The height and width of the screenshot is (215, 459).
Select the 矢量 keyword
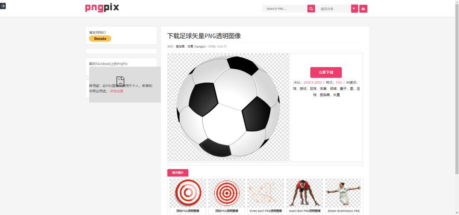[x=337, y=95]
